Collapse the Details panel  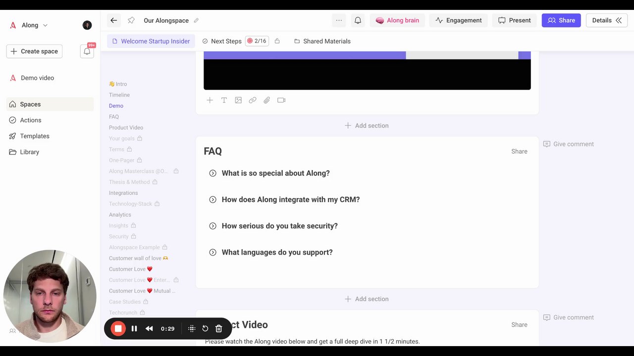pyautogui.click(x=607, y=20)
